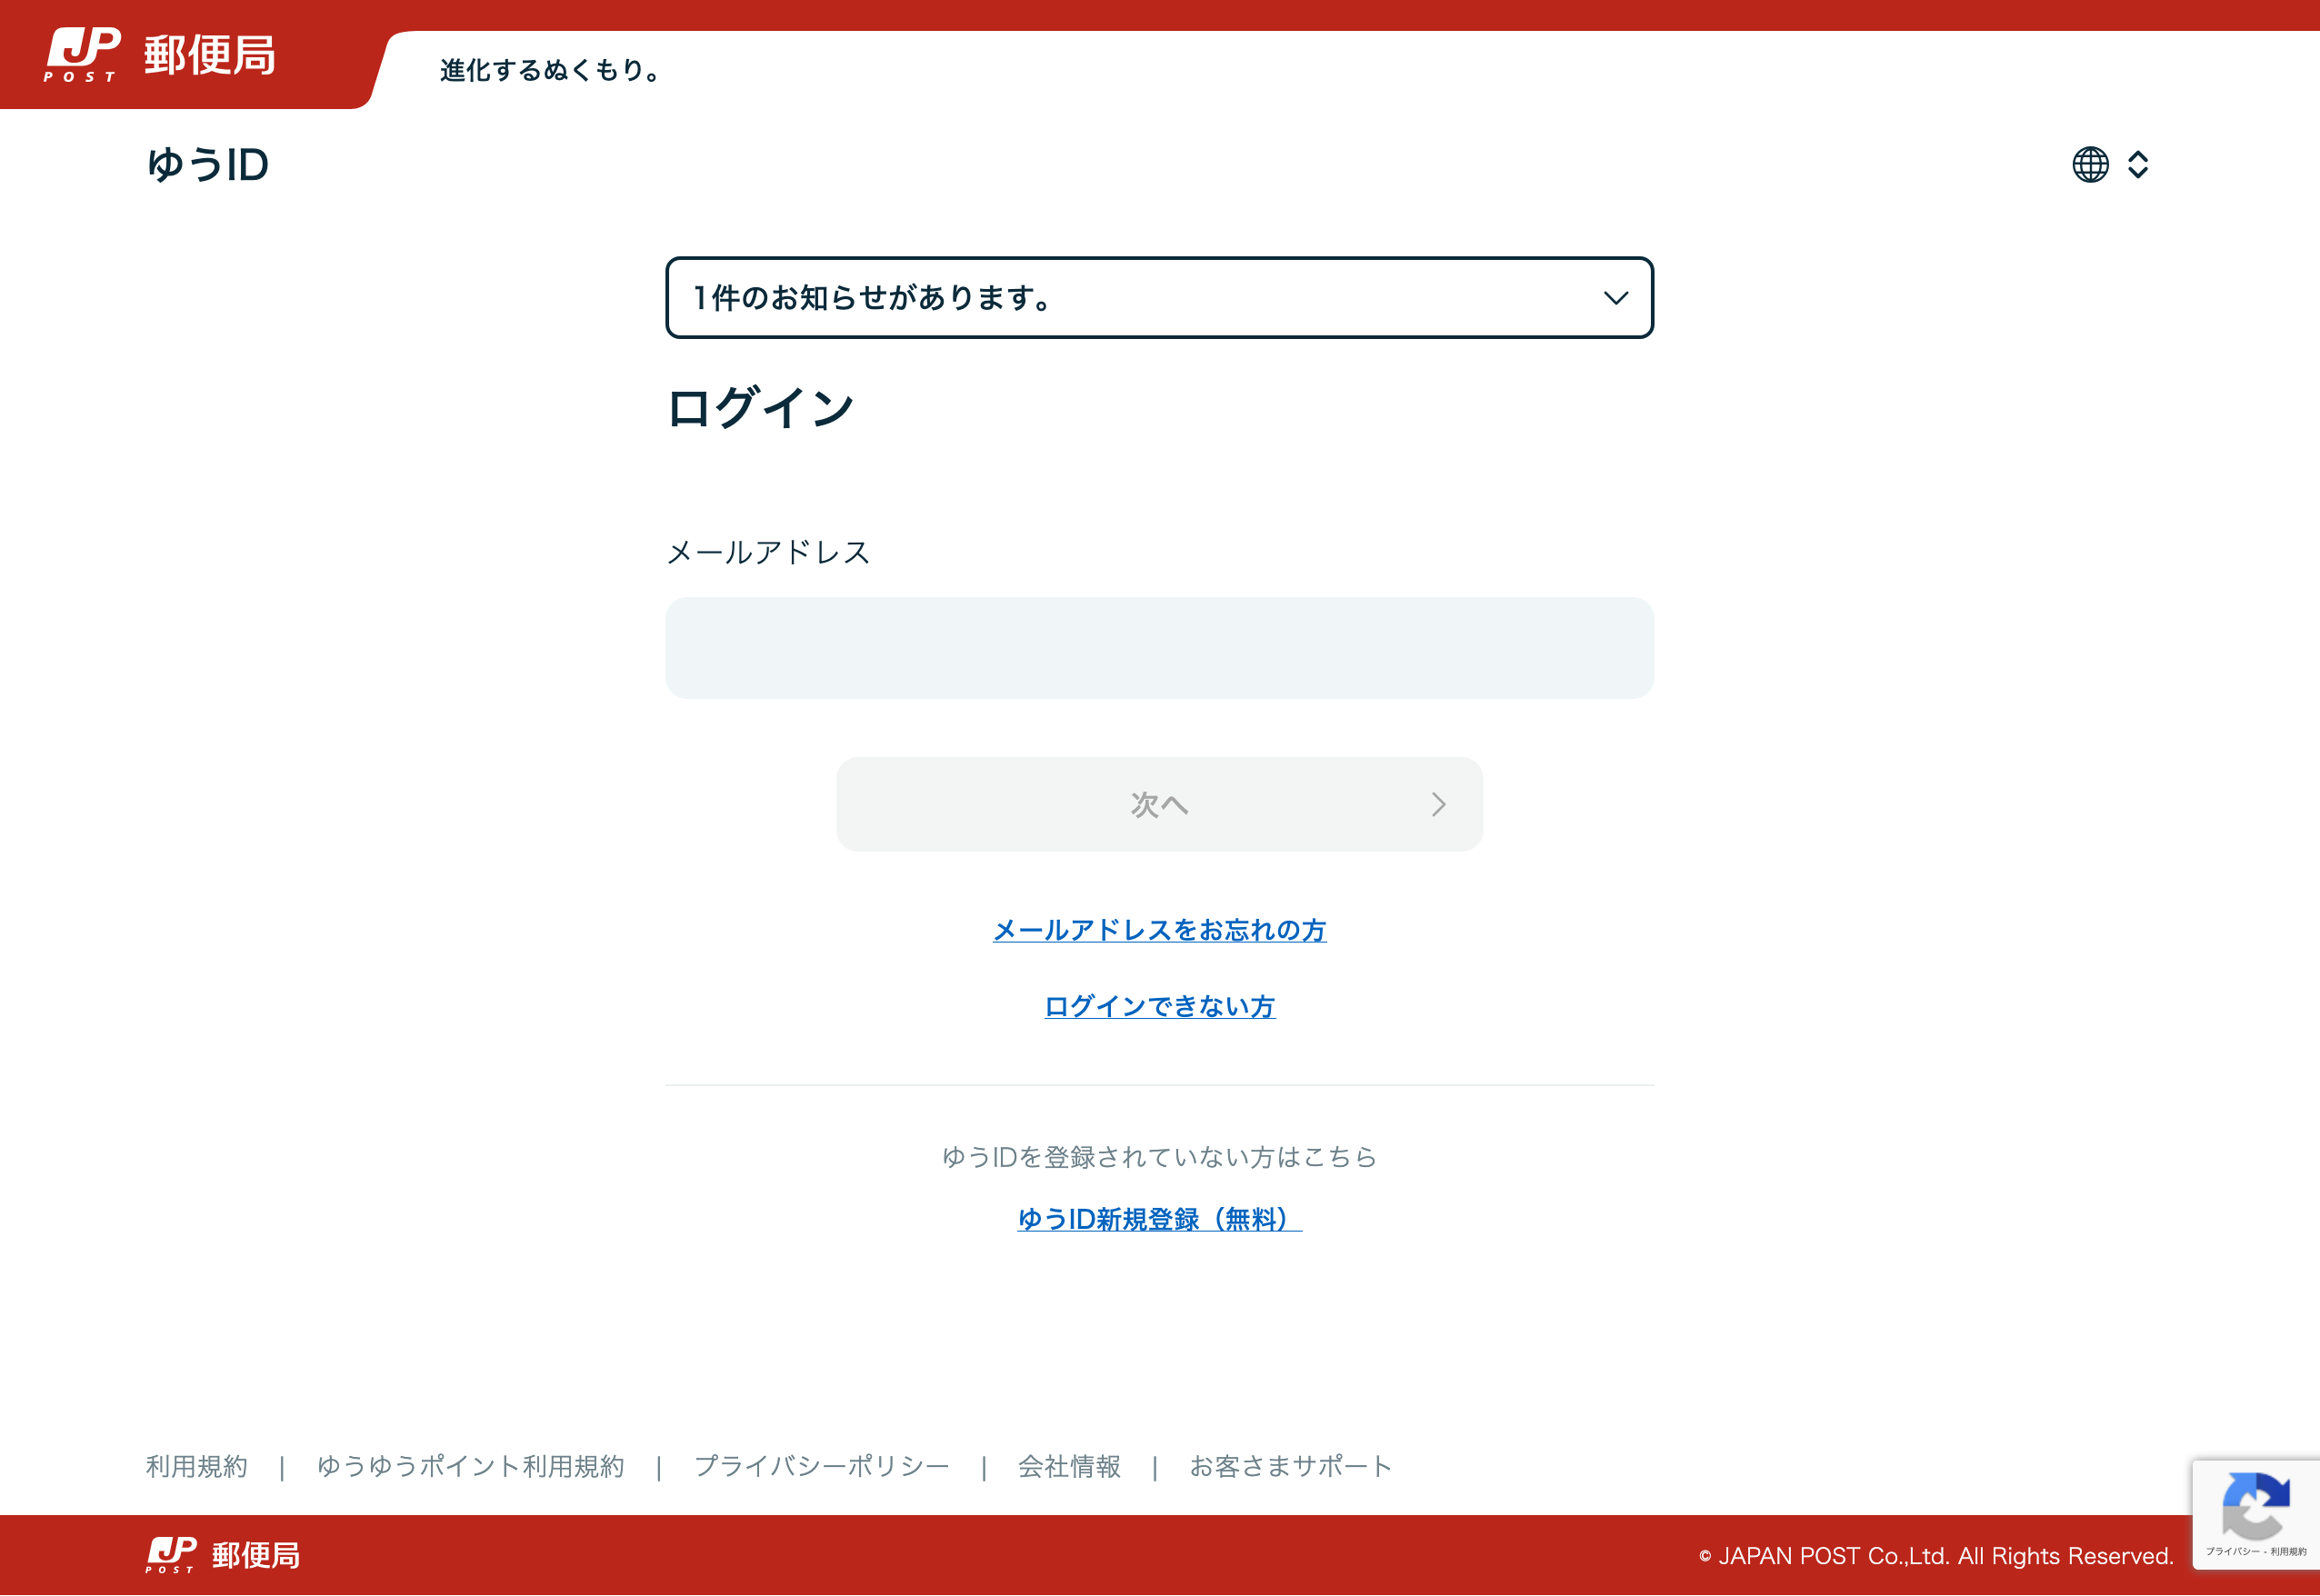The height and width of the screenshot is (1596, 2320).
Task: Click the JP Post 郵便局 header logo
Action: pyautogui.click(x=160, y=55)
